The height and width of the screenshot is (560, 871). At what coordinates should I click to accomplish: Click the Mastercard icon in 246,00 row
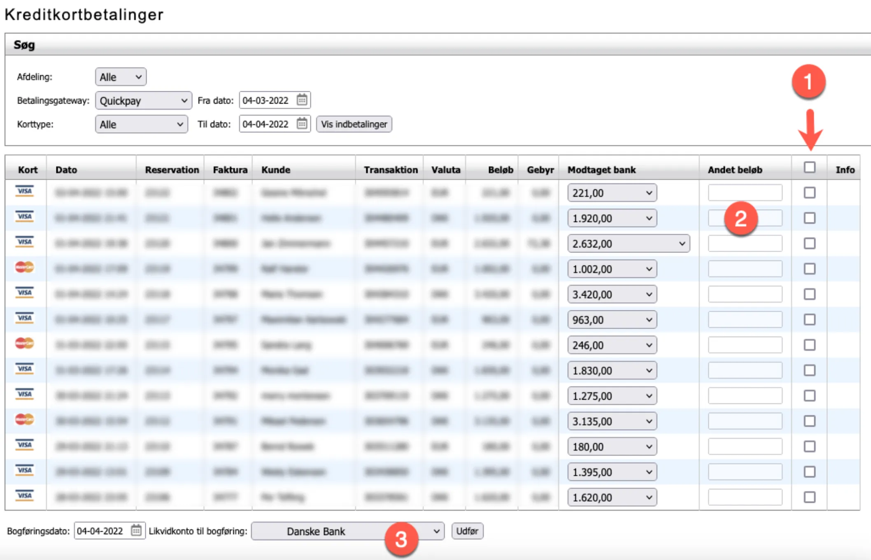(25, 344)
